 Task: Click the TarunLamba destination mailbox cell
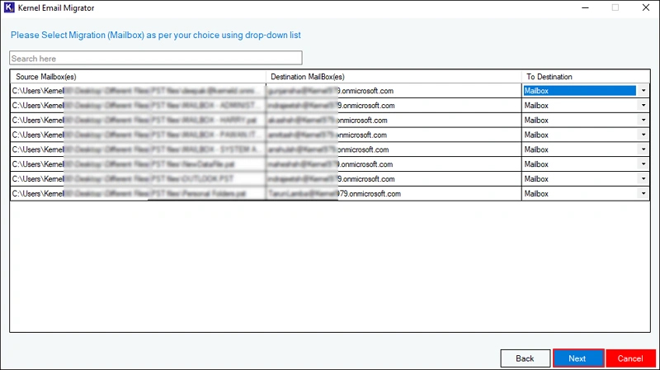tap(394, 193)
